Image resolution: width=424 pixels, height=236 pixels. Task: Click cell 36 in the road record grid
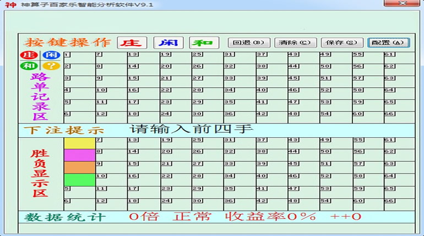[x=240, y=117]
